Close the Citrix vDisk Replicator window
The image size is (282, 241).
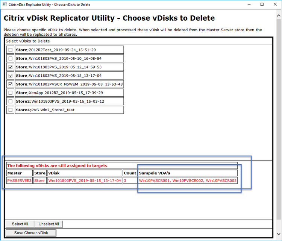click(x=275, y=4)
